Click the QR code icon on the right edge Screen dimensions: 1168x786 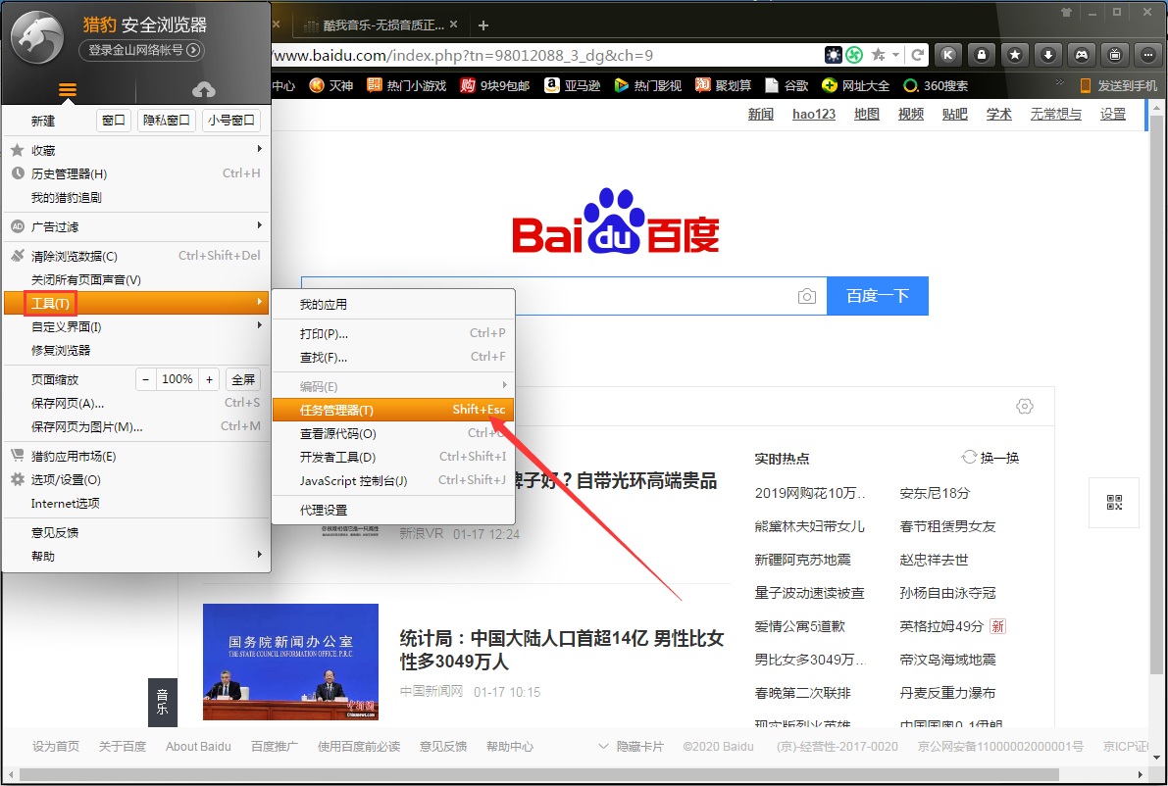(1113, 502)
